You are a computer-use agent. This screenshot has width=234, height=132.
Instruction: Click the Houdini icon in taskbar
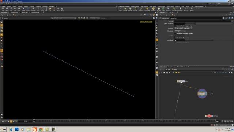click(x=34, y=129)
